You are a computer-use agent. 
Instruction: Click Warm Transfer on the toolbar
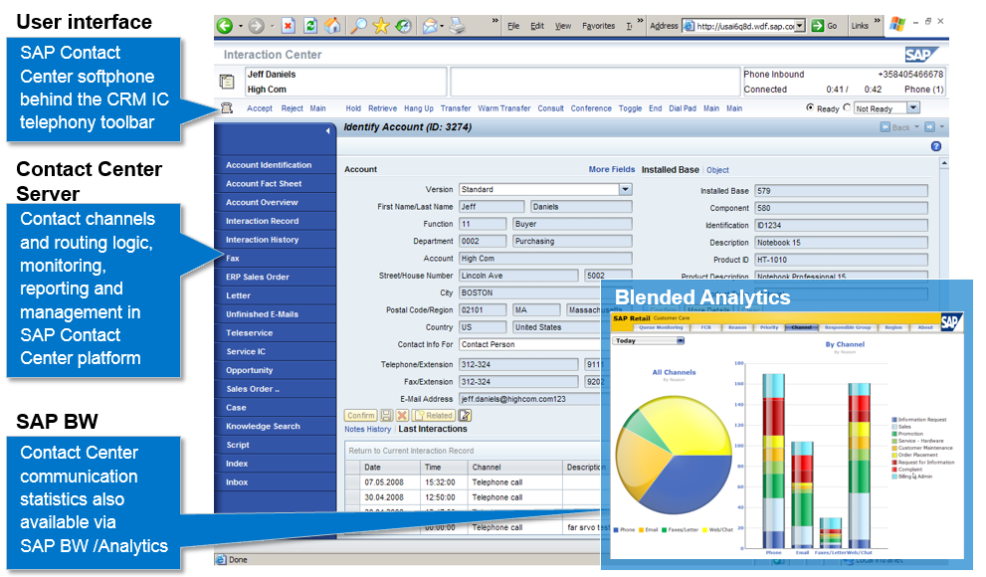(503, 108)
